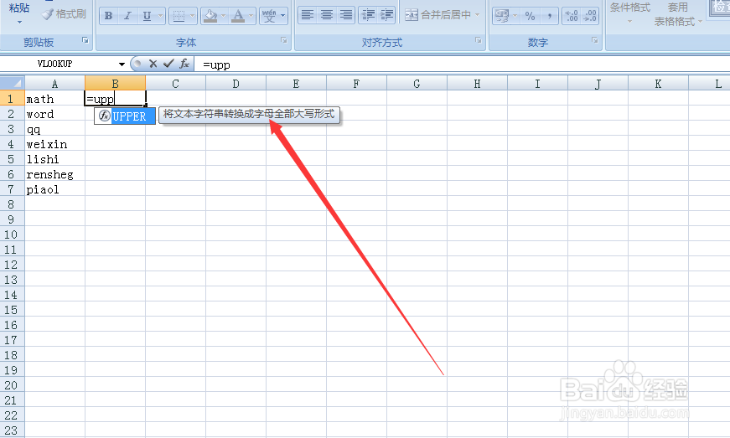The width and height of the screenshot is (730, 438).
Task: Open 合并后居中 dropdown arrow
Action: point(477,15)
